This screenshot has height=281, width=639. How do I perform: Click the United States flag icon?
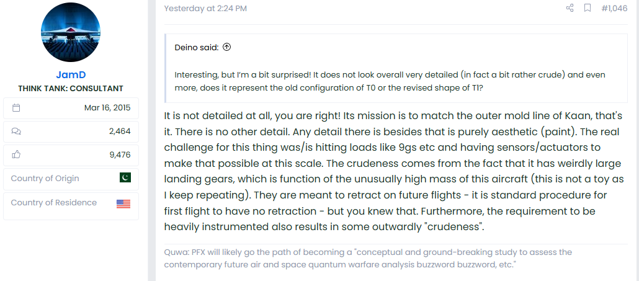pos(123,204)
